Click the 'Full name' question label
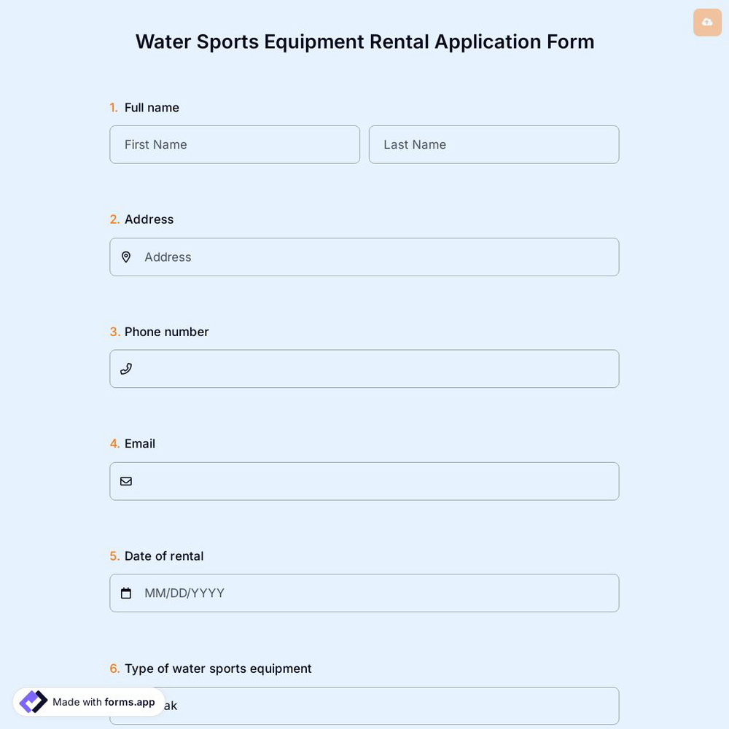 tap(152, 107)
